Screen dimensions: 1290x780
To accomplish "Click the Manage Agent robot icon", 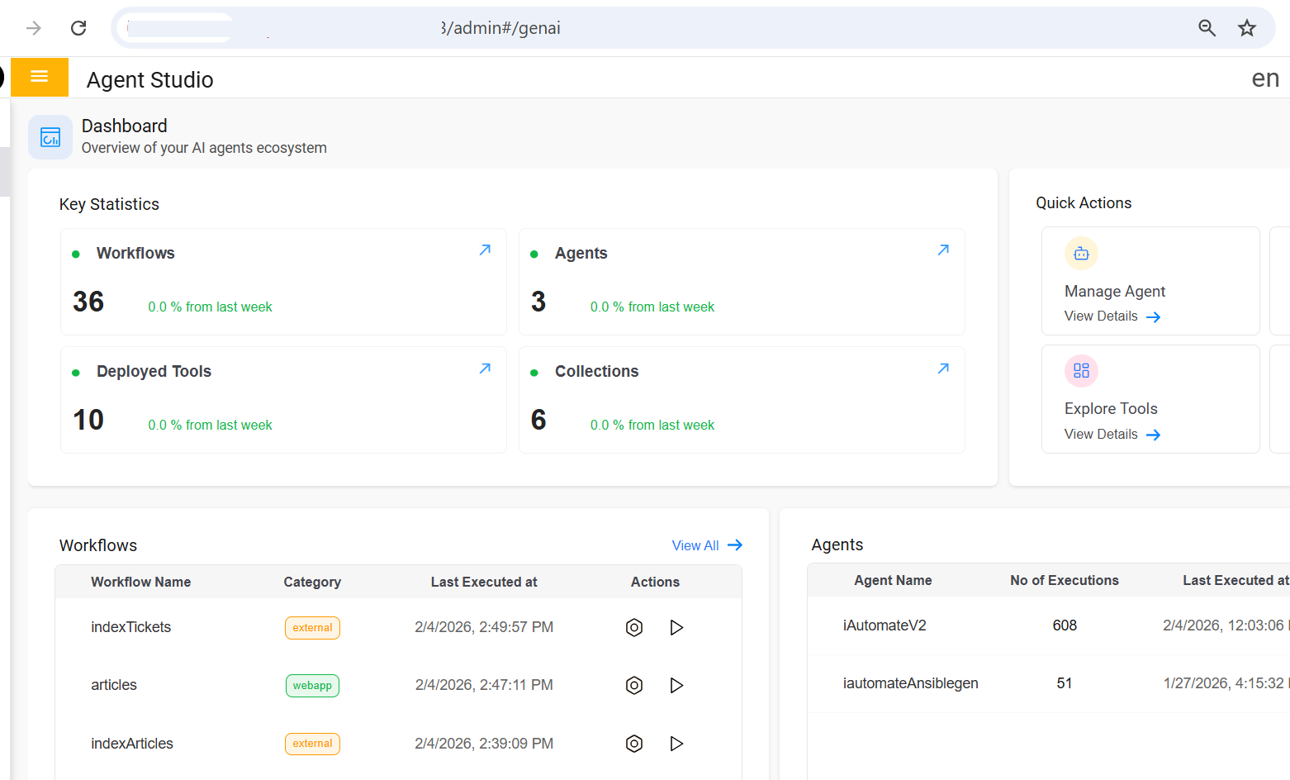I will click(x=1081, y=254).
